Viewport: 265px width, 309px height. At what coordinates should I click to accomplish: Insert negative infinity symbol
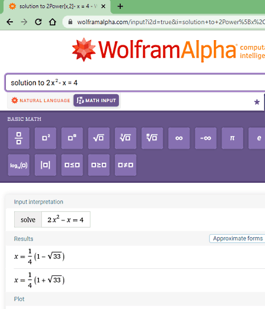(206, 138)
